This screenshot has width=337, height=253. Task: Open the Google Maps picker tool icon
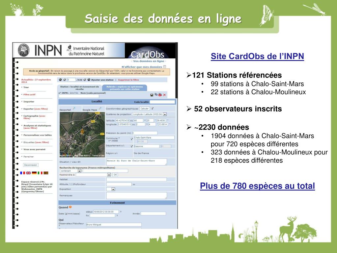[100, 109]
